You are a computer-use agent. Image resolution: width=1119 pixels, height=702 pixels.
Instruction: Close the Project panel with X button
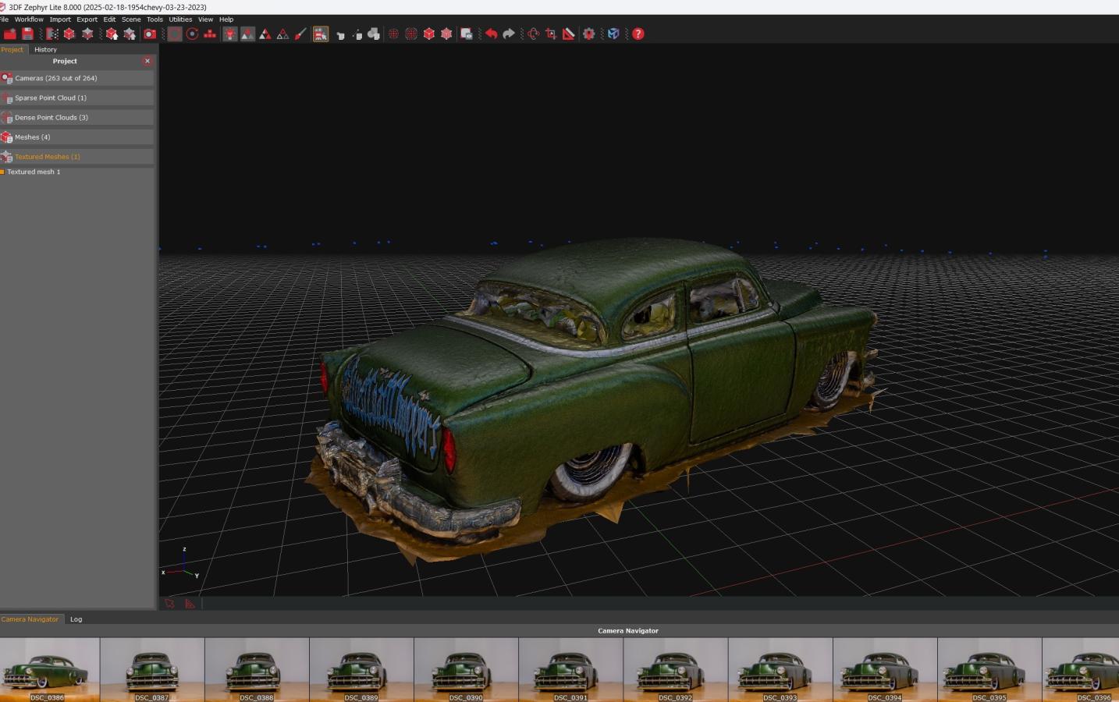(147, 61)
